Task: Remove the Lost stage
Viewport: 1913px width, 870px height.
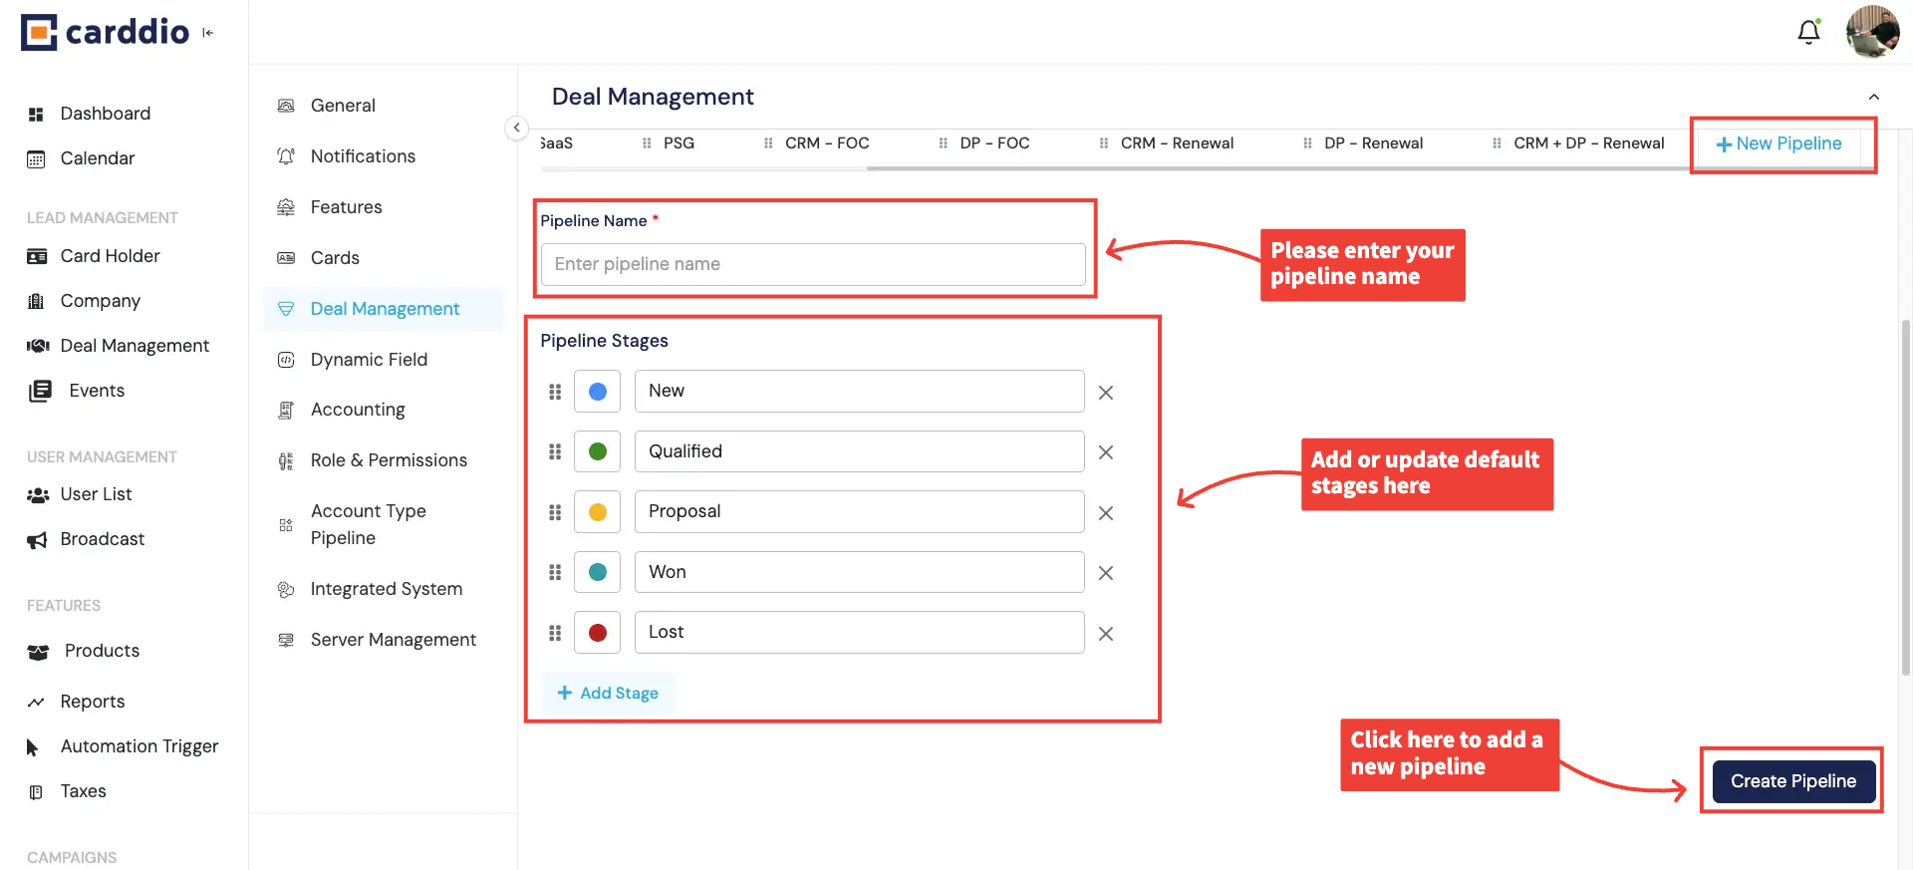Action: (x=1106, y=634)
